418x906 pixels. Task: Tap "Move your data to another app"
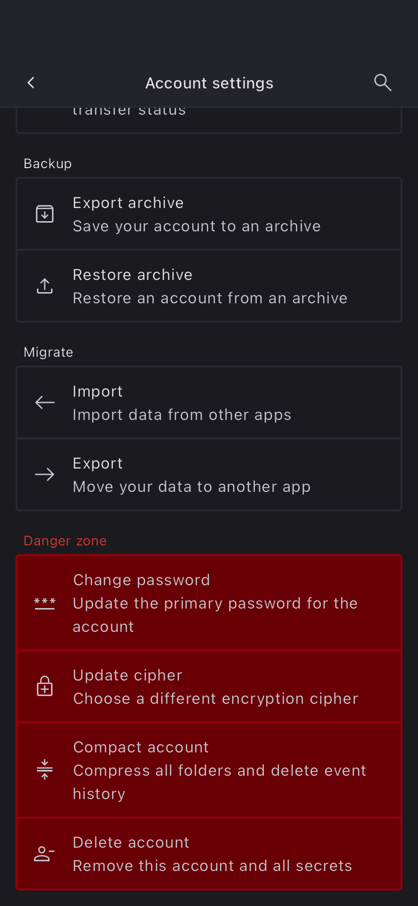pyautogui.click(x=192, y=487)
